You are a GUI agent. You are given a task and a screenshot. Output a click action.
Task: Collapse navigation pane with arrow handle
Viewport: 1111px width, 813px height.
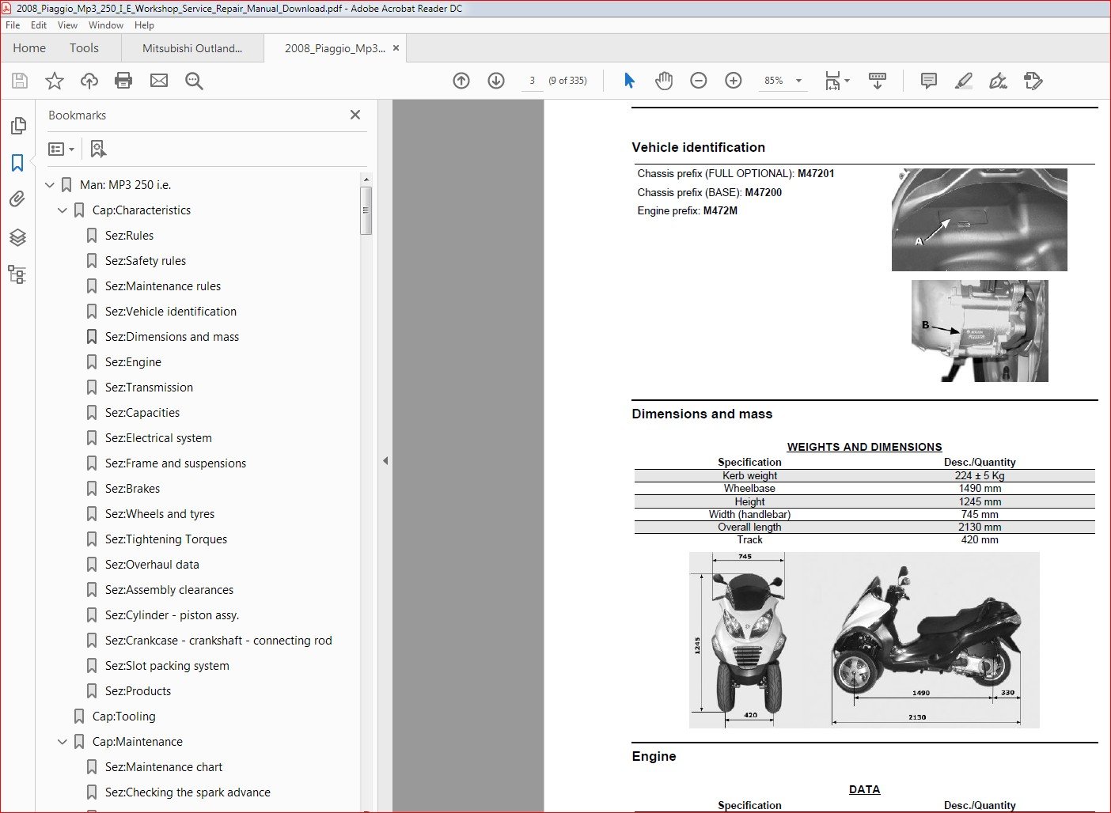pos(385,460)
